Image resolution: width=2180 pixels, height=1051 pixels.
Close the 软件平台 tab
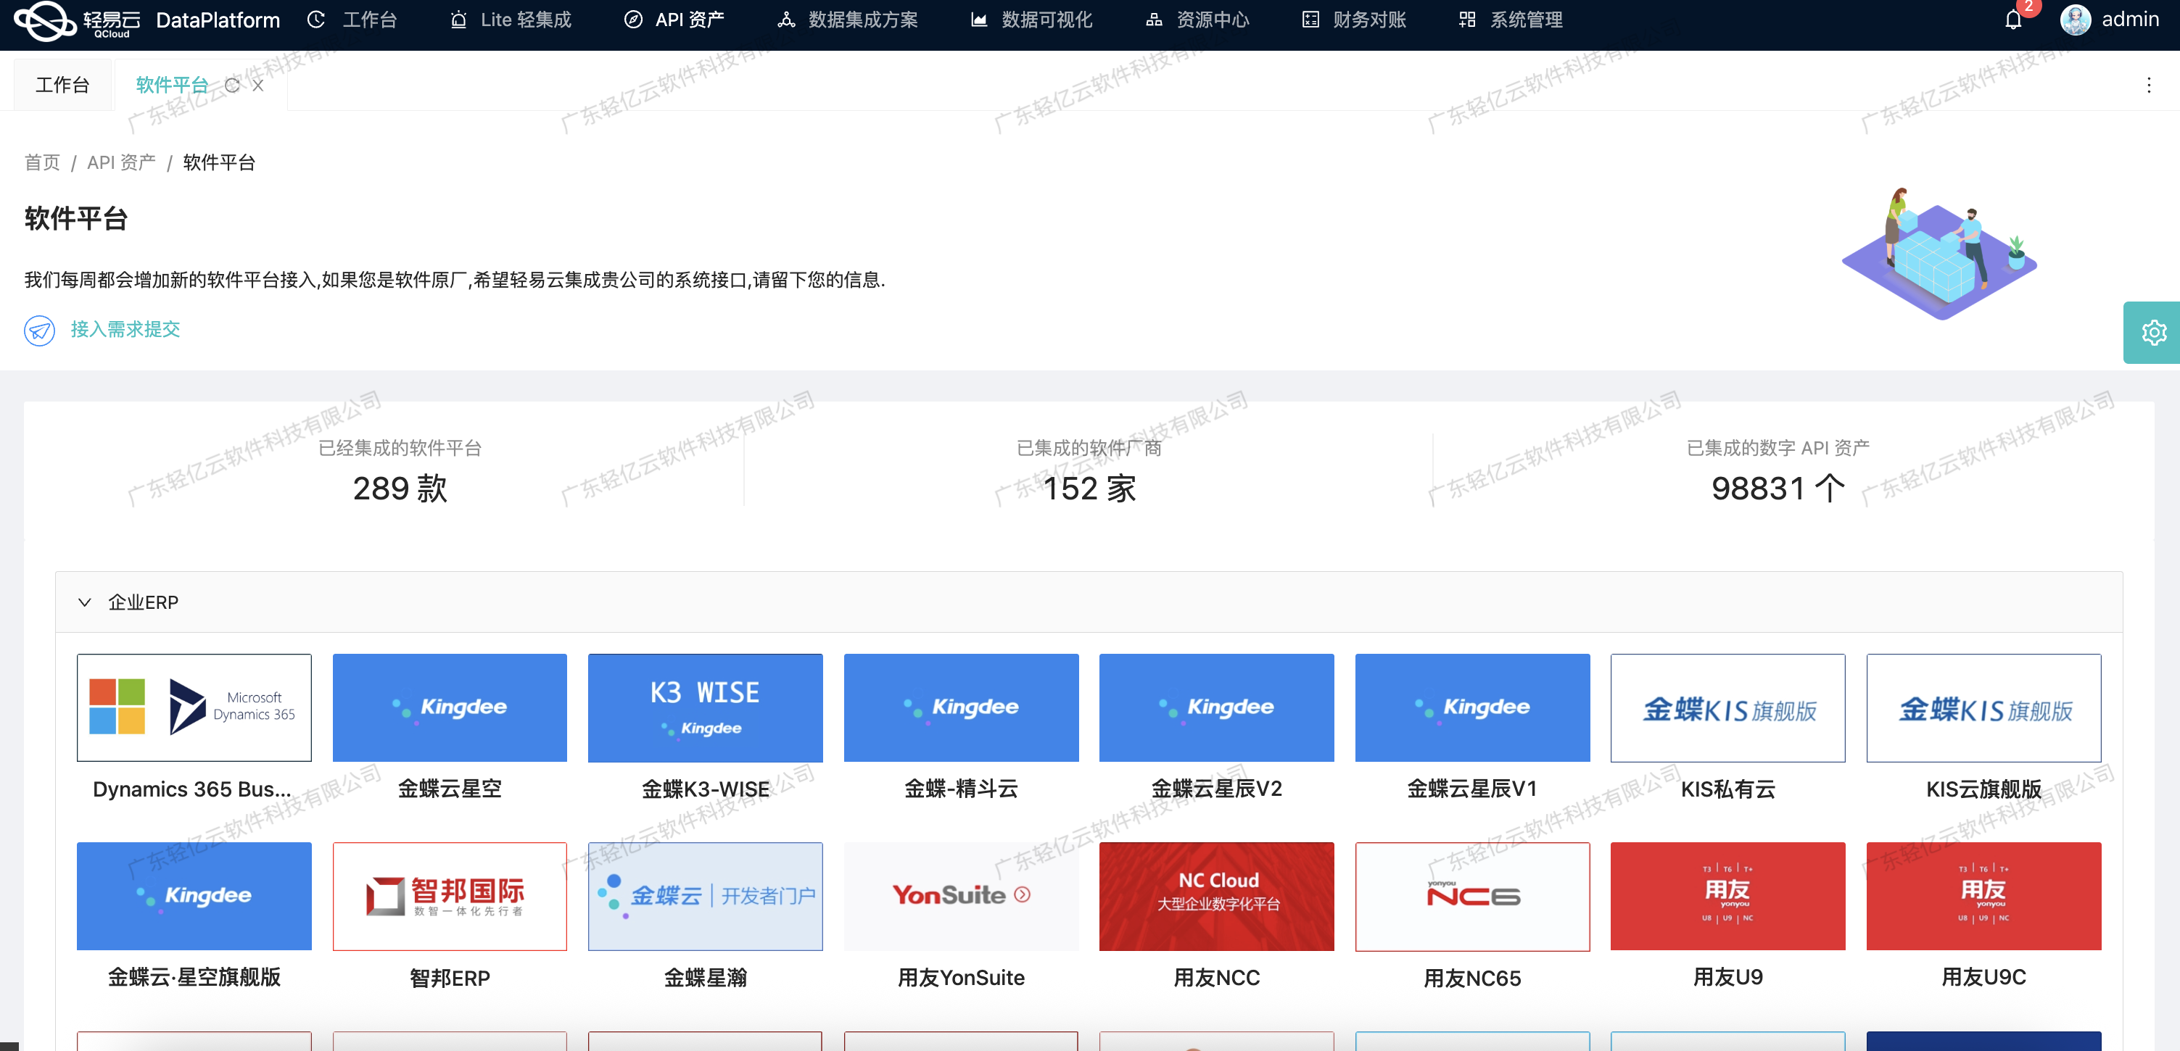(x=258, y=86)
